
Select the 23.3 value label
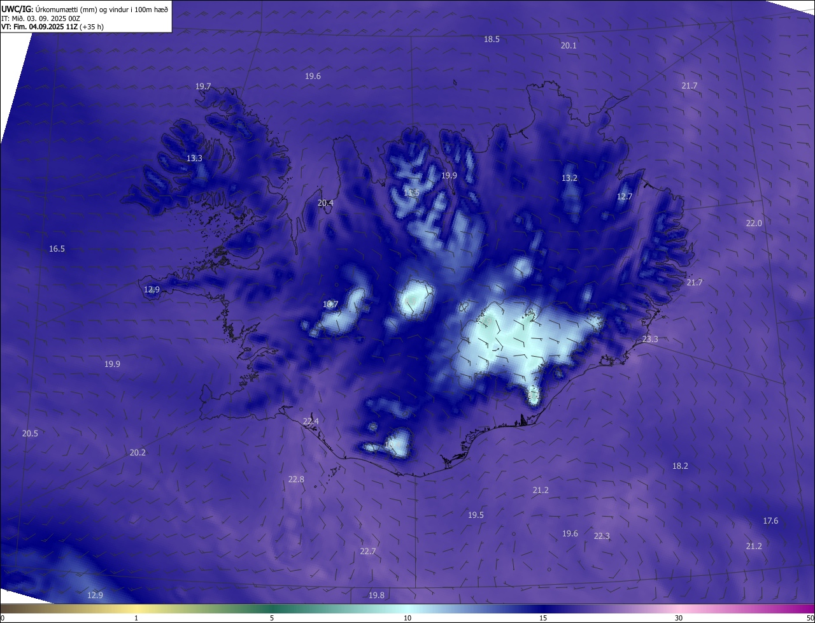pos(650,340)
